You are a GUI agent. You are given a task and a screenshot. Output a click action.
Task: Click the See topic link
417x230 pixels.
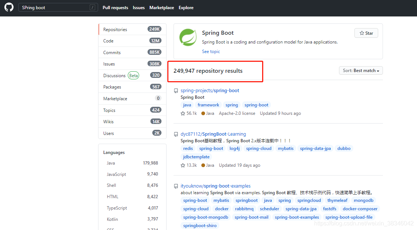coord(211,52)
